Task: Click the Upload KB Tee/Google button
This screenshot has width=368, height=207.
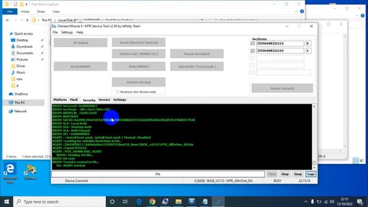Action: (x=197, y=67)
